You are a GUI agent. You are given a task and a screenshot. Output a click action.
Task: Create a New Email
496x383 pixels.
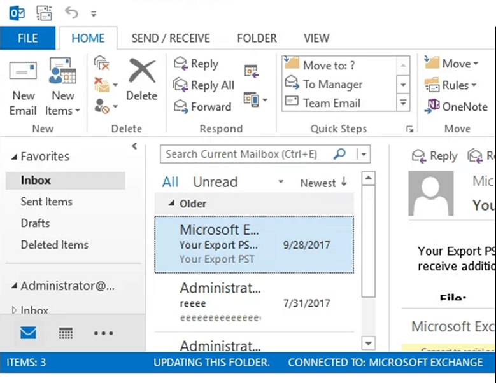(23, 88)
